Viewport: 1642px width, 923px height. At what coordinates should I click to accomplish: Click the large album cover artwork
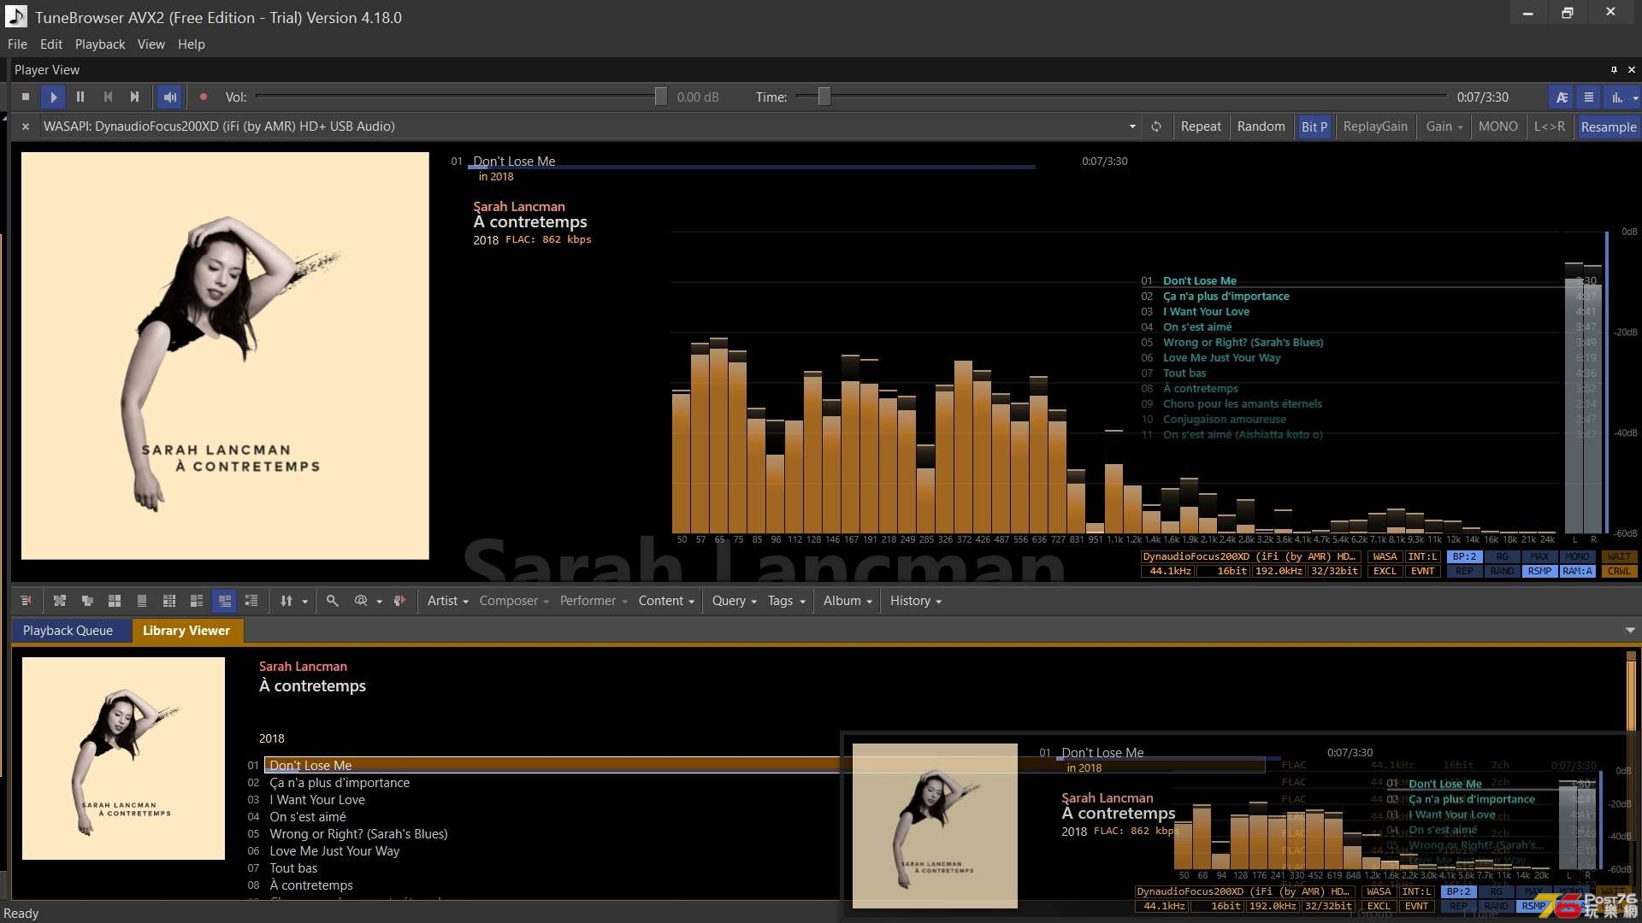pos(225,356)
